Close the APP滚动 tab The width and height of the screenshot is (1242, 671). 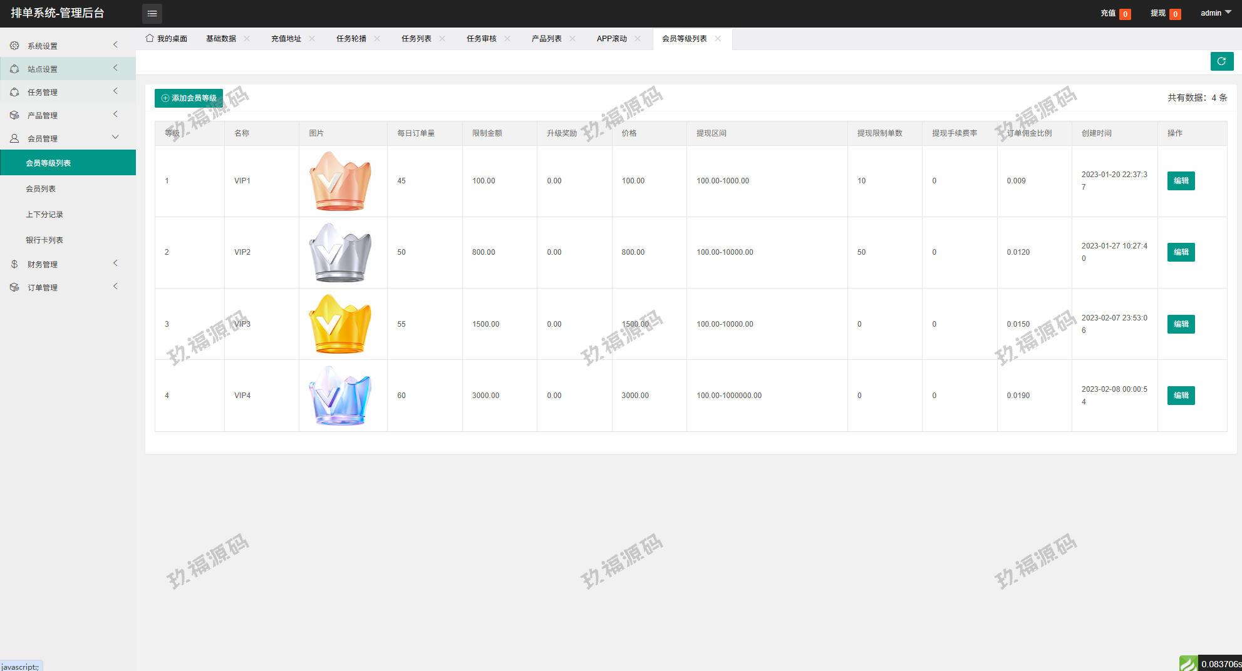[x=638, y=39]
